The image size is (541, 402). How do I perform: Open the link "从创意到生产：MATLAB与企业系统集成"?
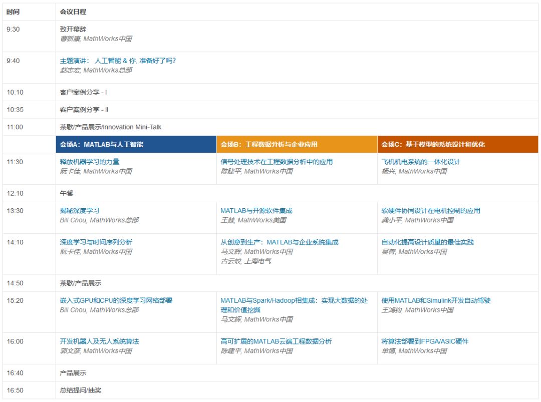tap(280, 242)
